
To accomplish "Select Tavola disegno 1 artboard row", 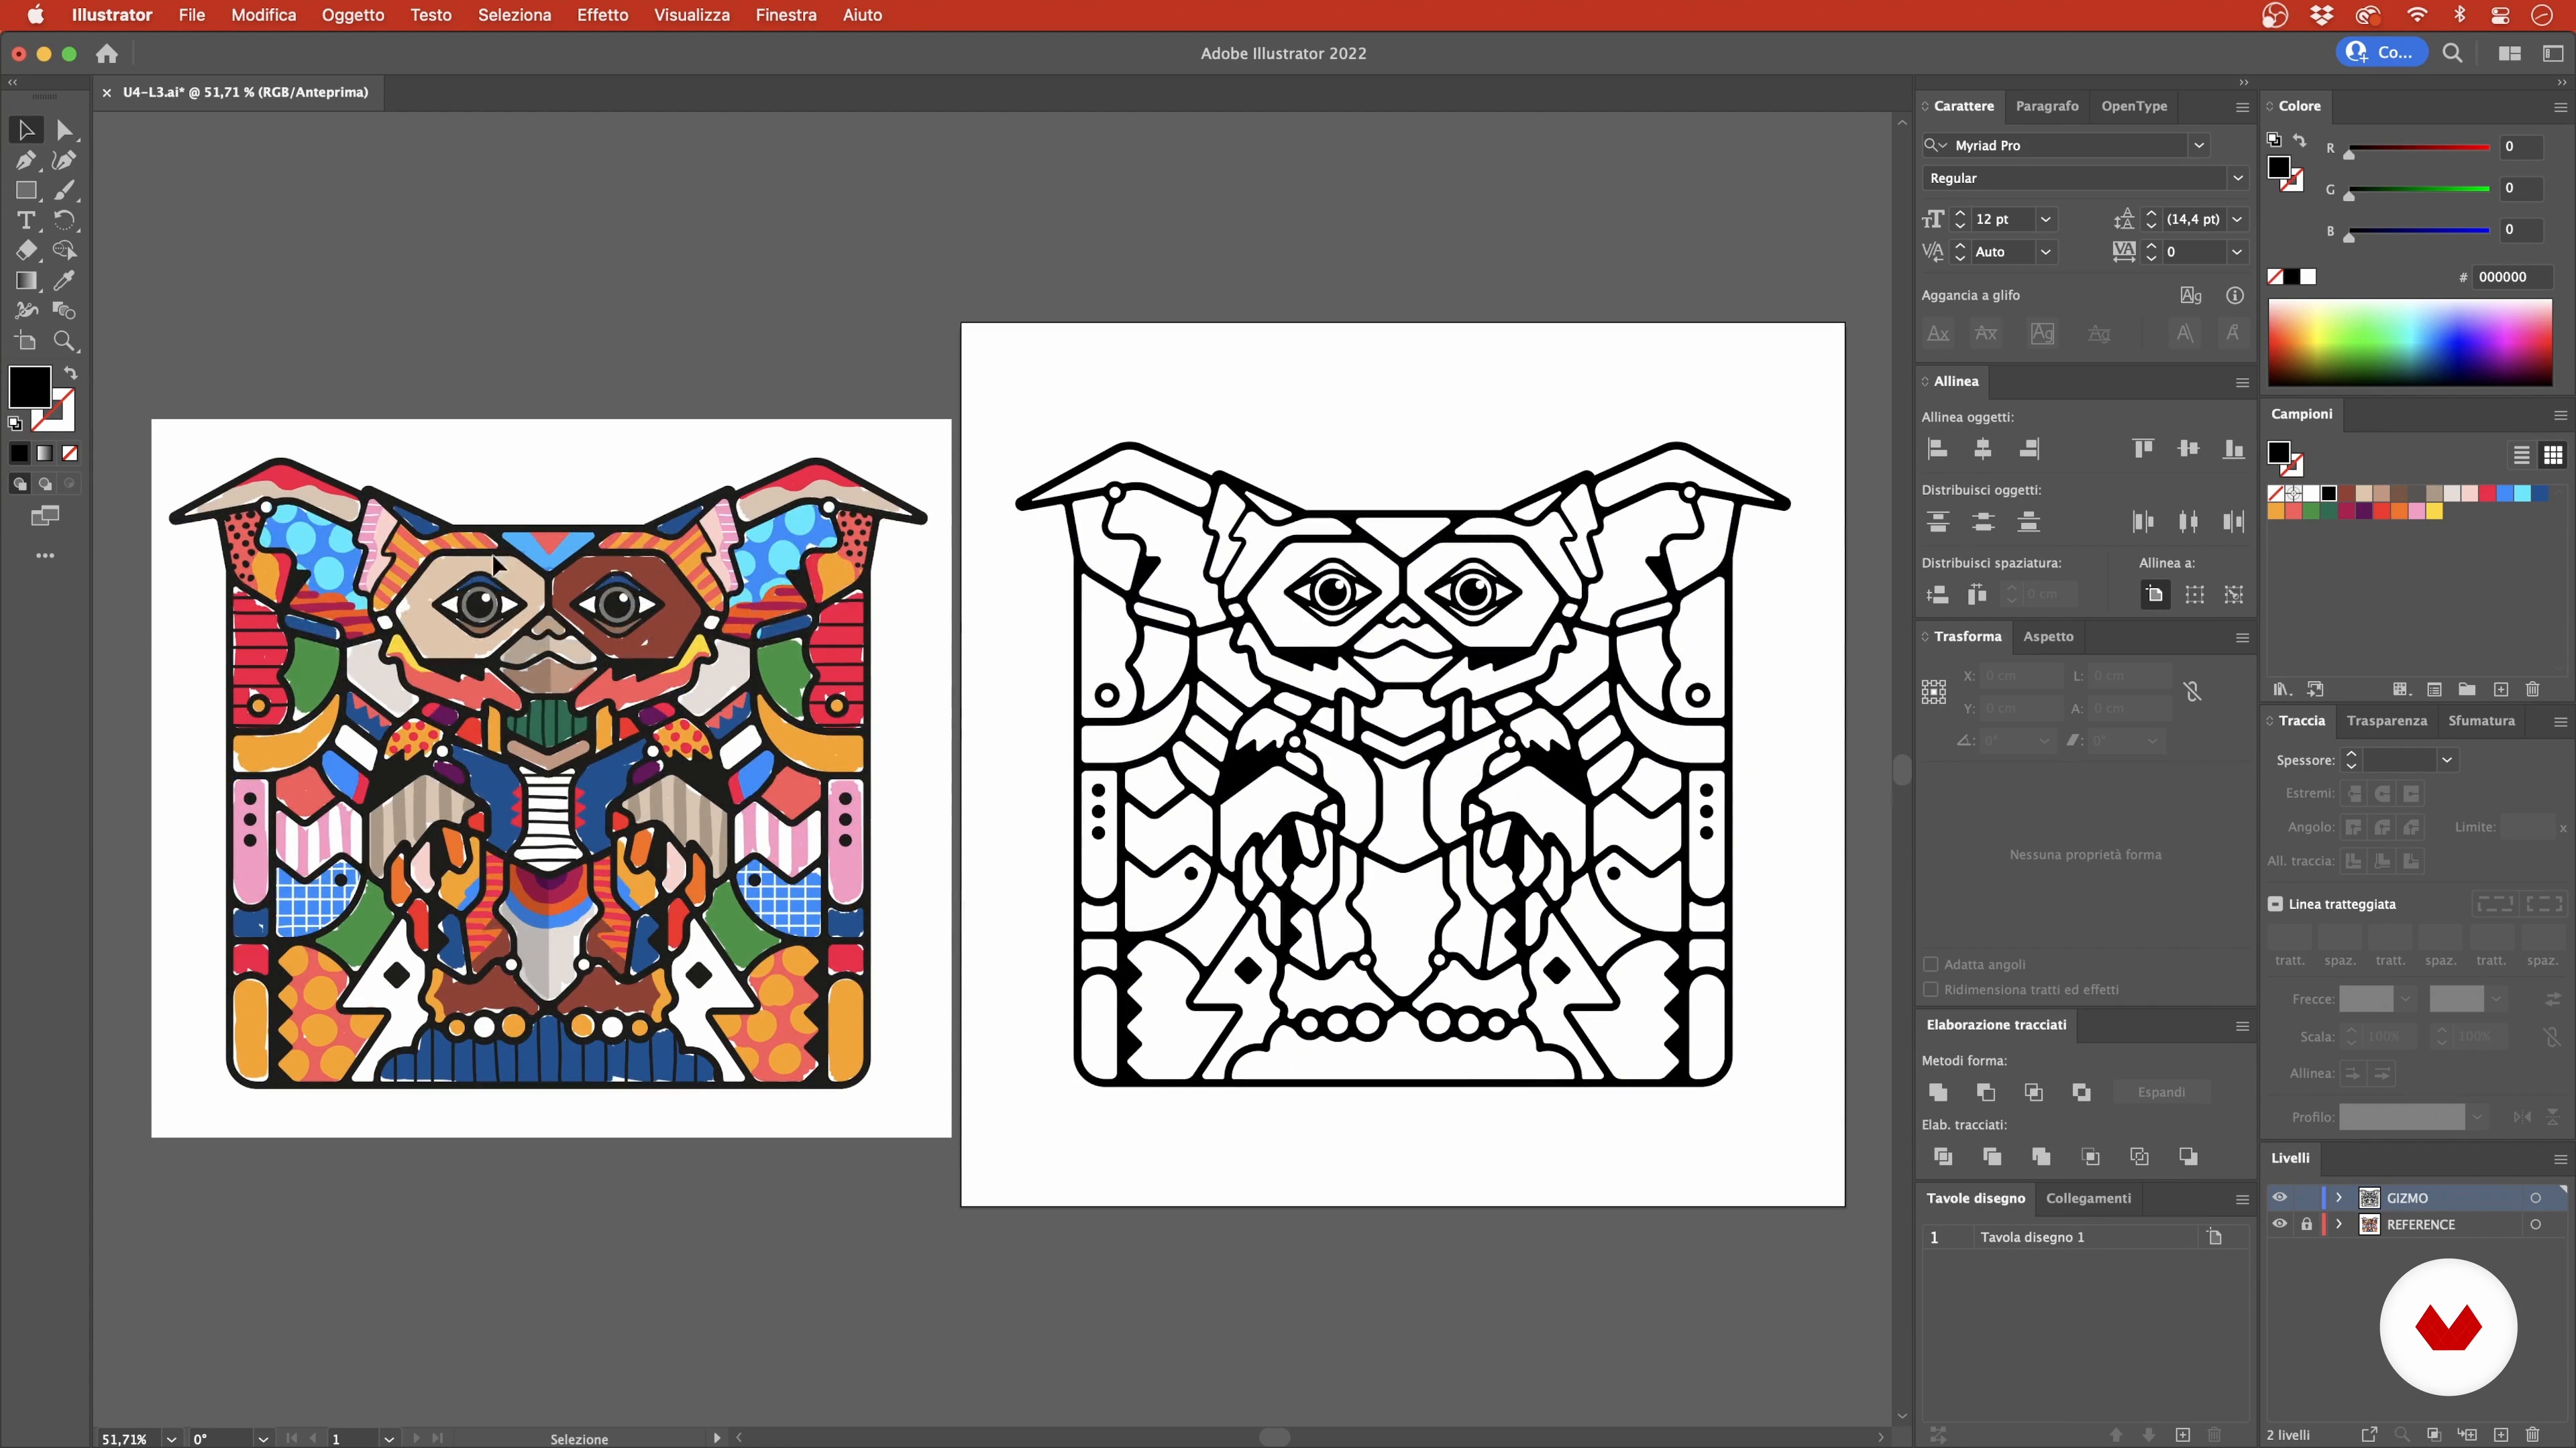I will tap(2084, 1237).
